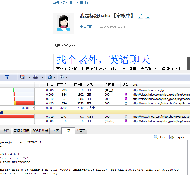Click the trash delete icon beside the title
This screenshot has width=190, height=175.
[x=148, y=16]
